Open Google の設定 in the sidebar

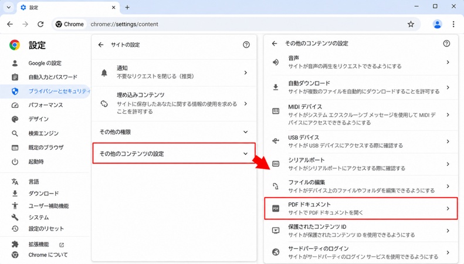click(45, 63)
